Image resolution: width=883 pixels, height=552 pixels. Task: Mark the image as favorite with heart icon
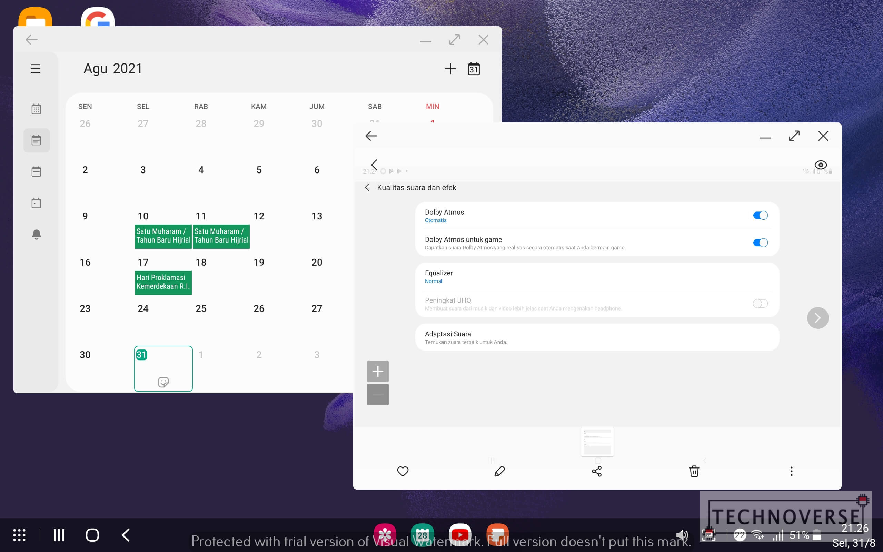tap(403, 471)
